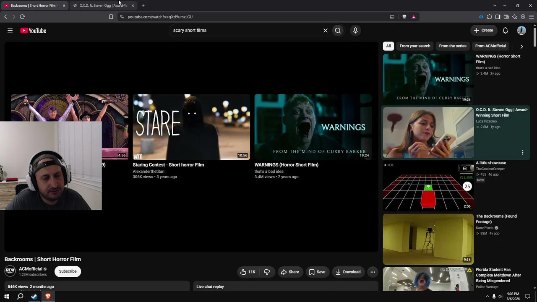Click the Download button

(x=348, y=272)
